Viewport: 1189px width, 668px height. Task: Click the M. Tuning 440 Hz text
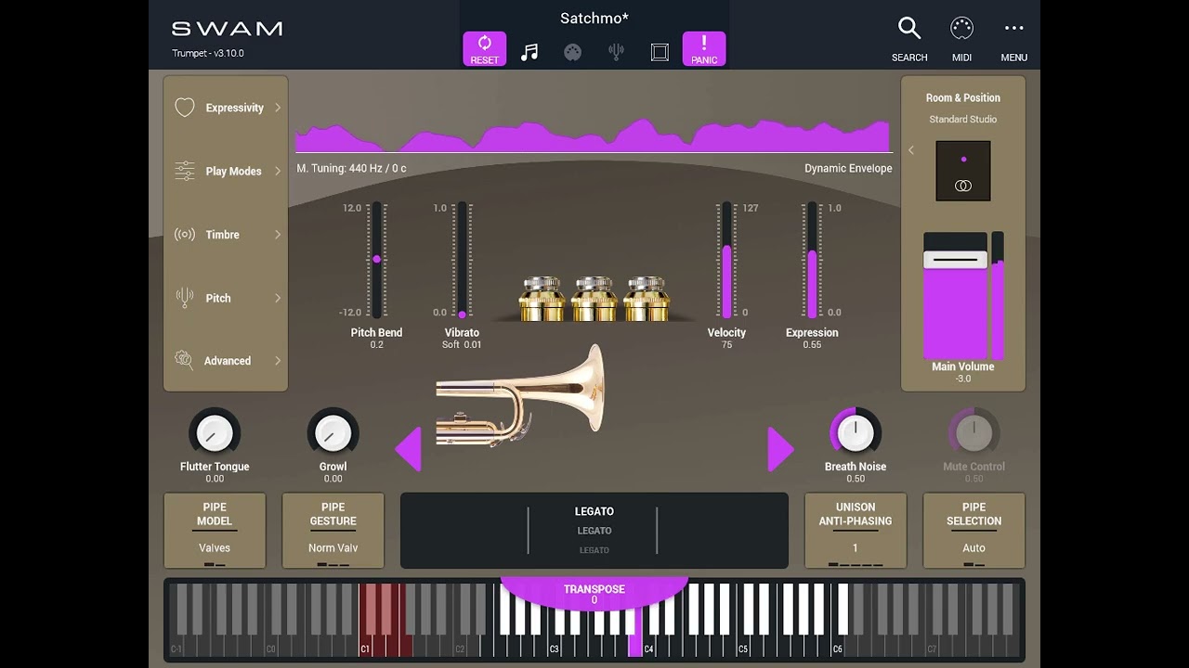pyautogui.click(x=351, y=168)
